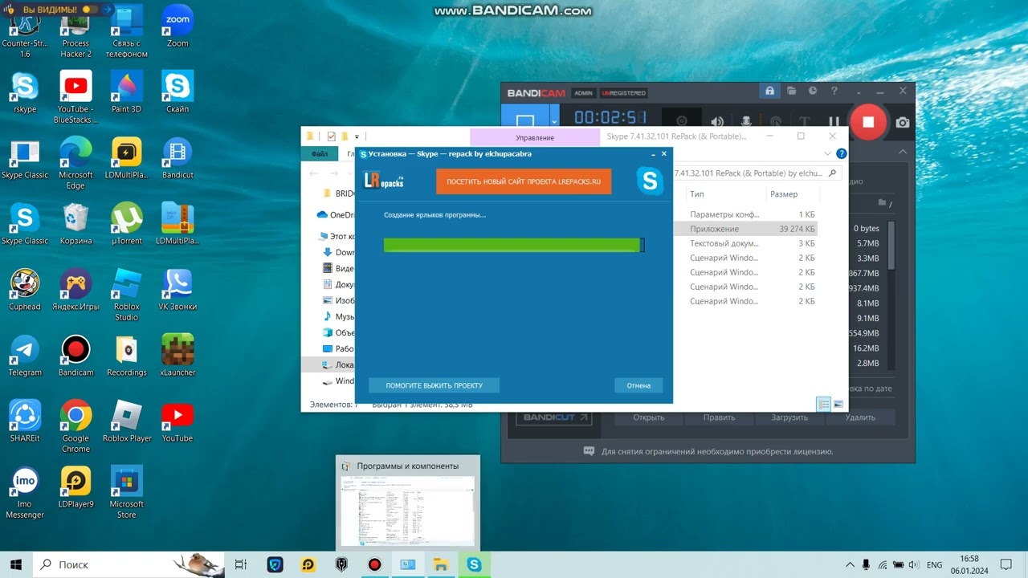Click the Explorer search box
Image resolution: width=1028 pixels, height=578 pixels.
tap(757, 173)
